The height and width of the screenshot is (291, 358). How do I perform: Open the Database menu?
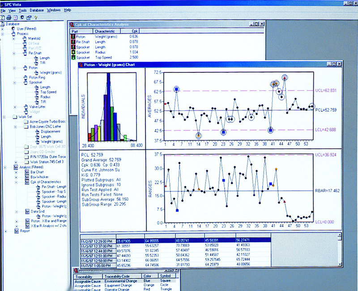click(37, 9)
